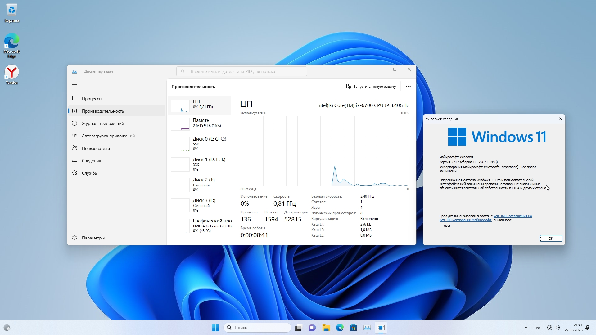Click Run new task button
The image size is (596, 335).
(x=371, y=87)
